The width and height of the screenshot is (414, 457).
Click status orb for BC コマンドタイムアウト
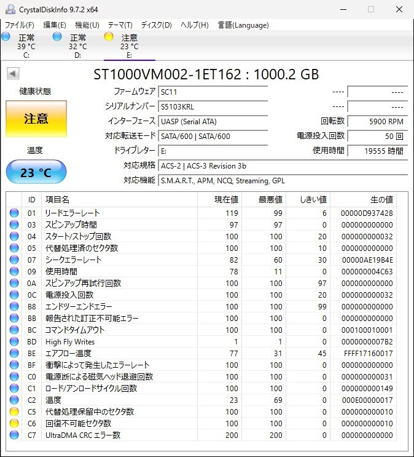(14, 330)
